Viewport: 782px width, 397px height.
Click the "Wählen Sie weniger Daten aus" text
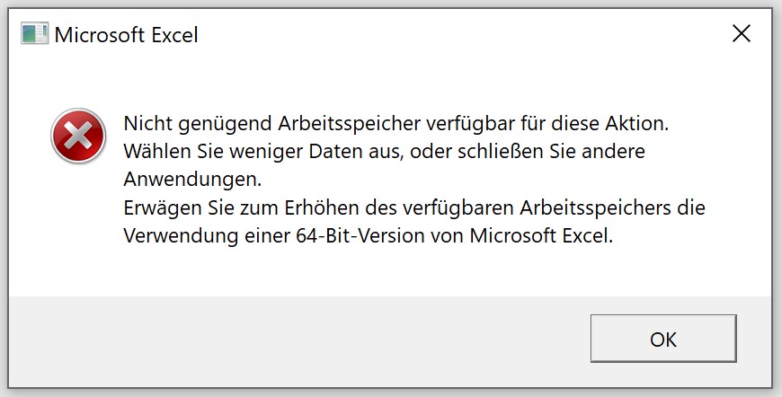click(262, 152)
